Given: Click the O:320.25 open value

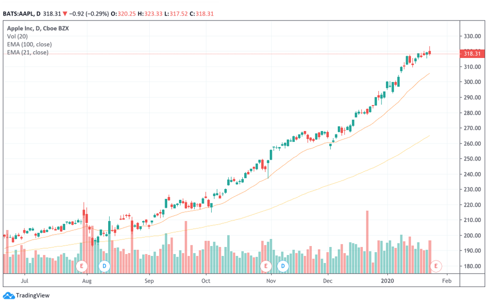Looking at the screenshot, I should (123, 13).
